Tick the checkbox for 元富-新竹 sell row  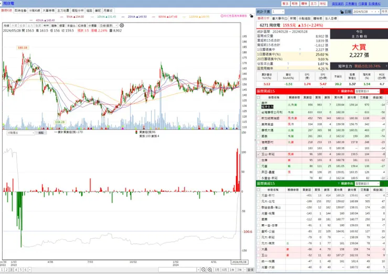[258, 195]
